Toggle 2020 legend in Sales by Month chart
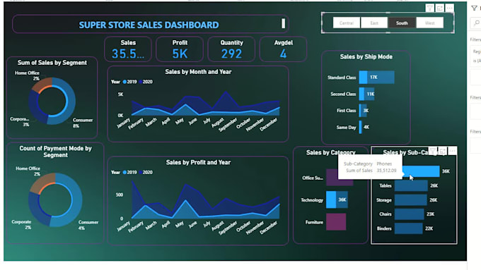Image resolution: width=481 pixels, height=270 pixels. (146, 82)
